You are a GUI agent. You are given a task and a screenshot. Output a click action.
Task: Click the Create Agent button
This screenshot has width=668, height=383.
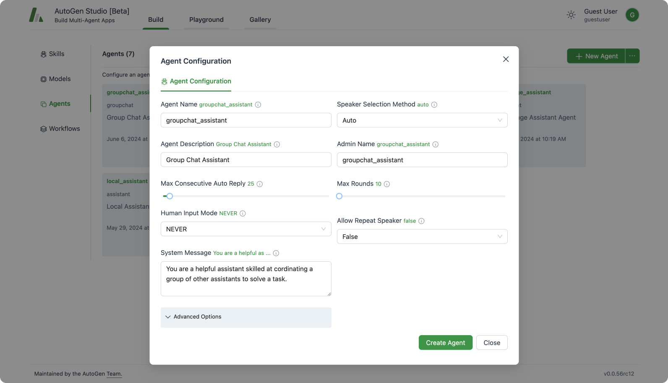tap(446, 343)
